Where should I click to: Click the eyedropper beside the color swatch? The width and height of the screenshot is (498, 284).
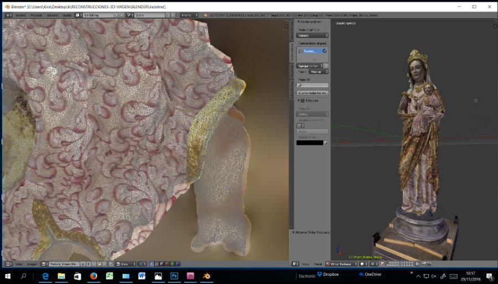(x=326, y=143)
